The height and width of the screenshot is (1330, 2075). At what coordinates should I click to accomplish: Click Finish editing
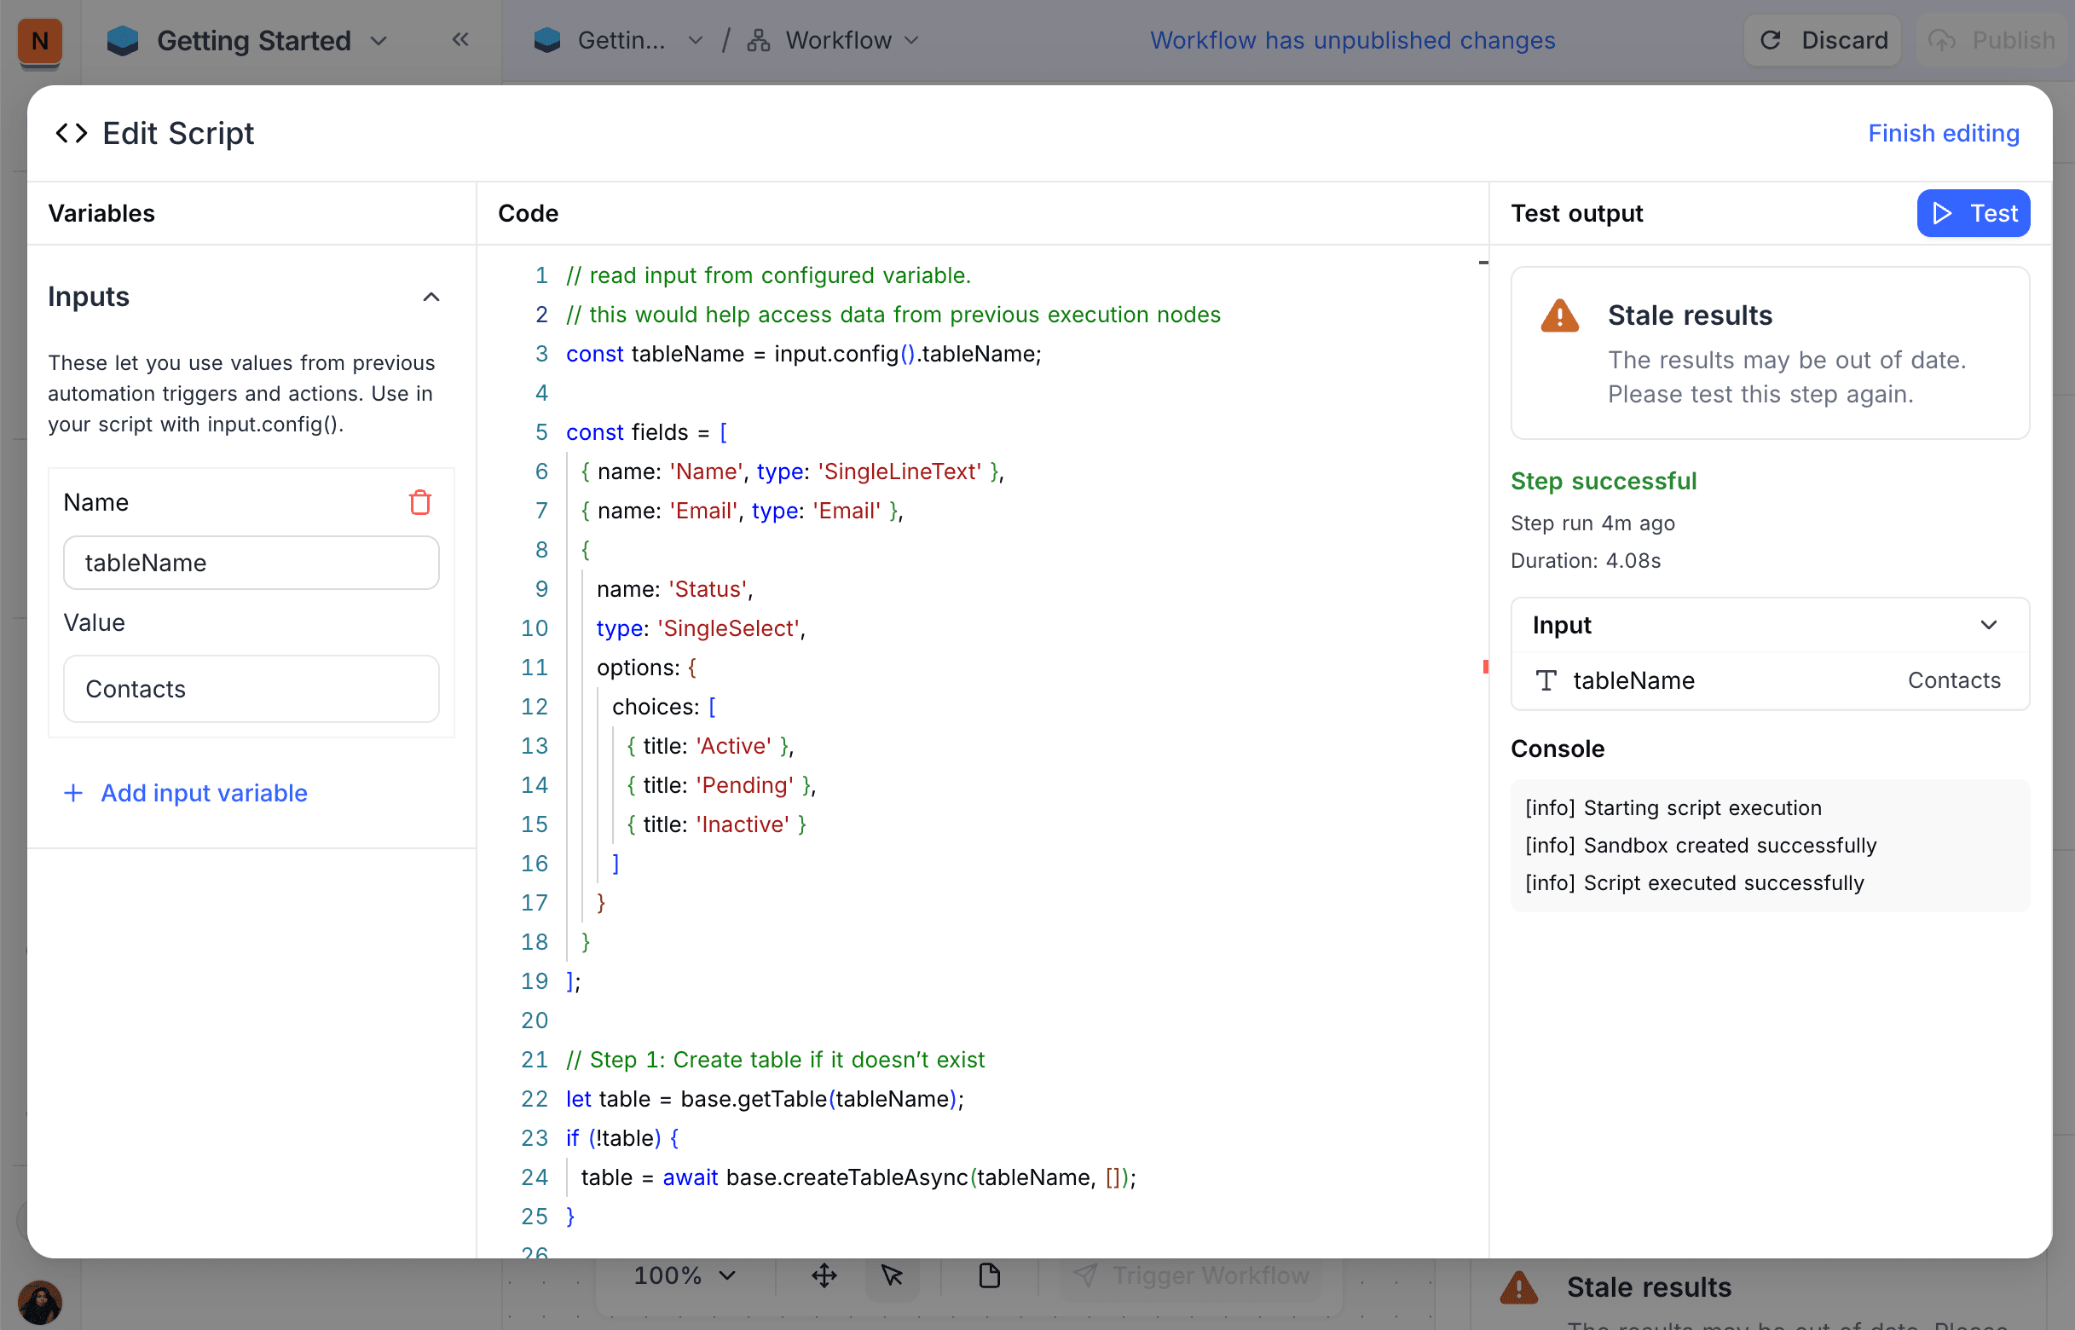click(1944, 133)
